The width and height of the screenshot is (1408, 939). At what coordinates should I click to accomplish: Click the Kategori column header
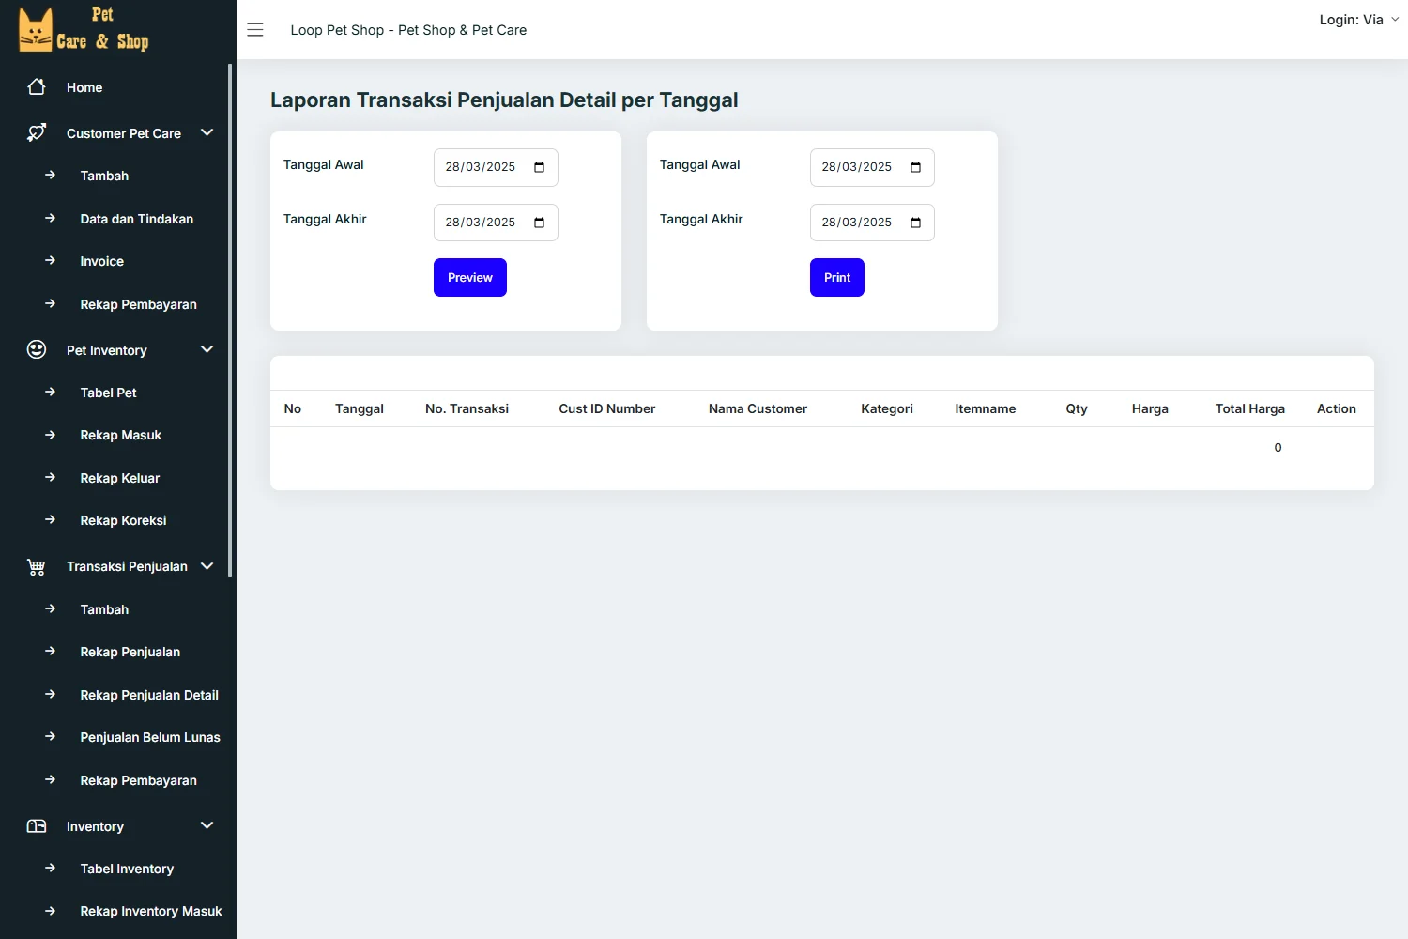[887, 408]
